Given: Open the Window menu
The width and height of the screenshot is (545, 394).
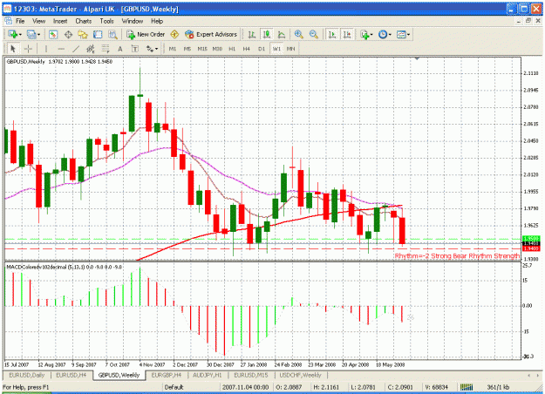Looking at the screenshot, I should 133,21.
